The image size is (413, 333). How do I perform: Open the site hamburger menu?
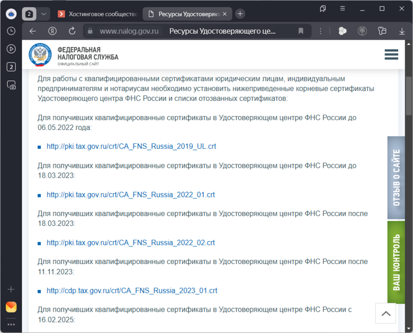click(x=391, y=55)
